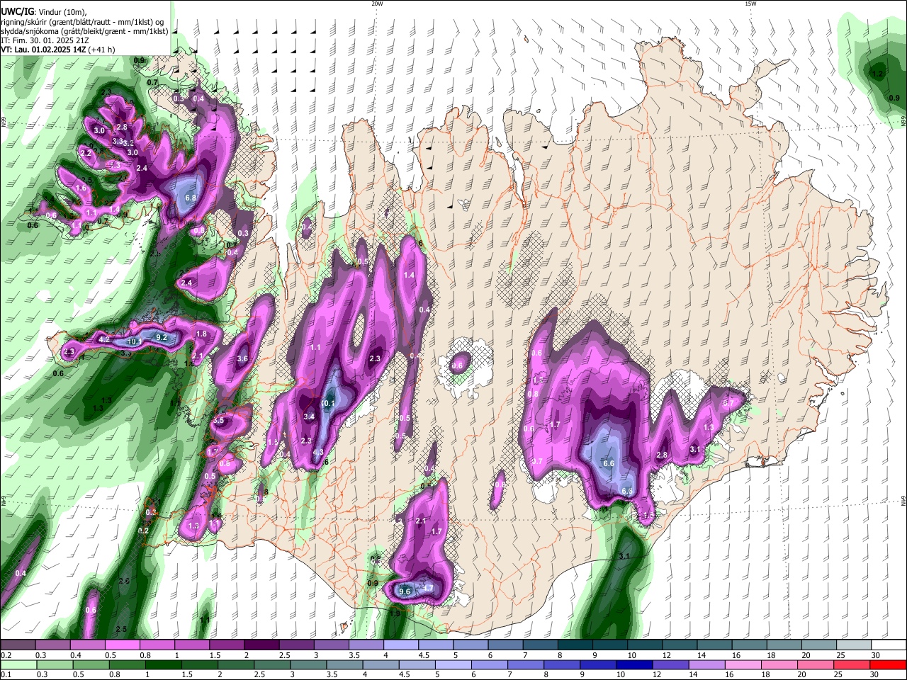907x680 pixels.
Task: Click the pale green 0.1 legend swatch
Action: coord(18,664)
